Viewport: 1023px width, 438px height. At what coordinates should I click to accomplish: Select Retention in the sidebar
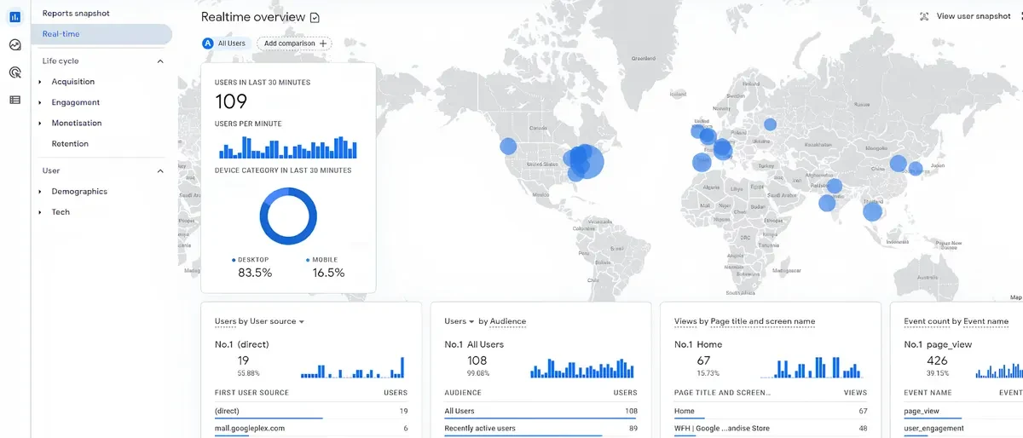(70, 144)
